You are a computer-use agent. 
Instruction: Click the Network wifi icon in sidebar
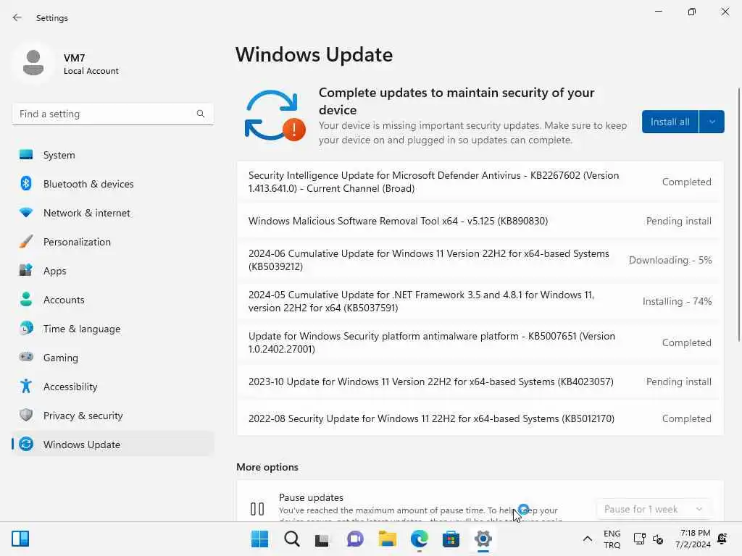pos(26,213)
